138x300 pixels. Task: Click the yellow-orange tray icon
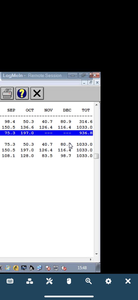click(x=16, y=268)
